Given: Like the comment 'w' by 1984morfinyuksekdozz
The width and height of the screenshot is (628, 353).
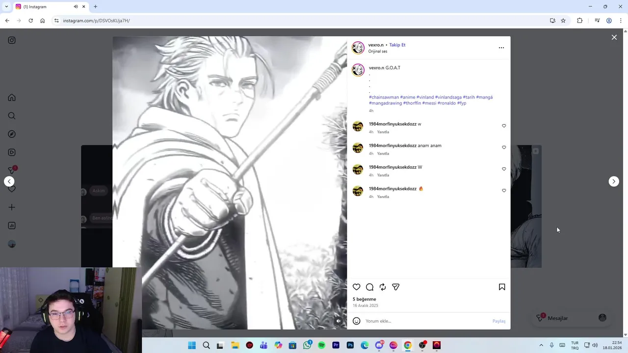Looking at the screenshot, I should click(x=504, y=126).
